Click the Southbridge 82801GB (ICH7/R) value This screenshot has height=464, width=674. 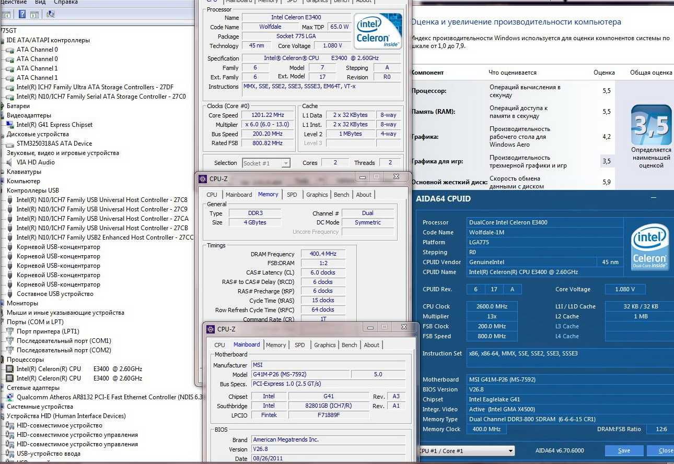(x=329, y=406)
